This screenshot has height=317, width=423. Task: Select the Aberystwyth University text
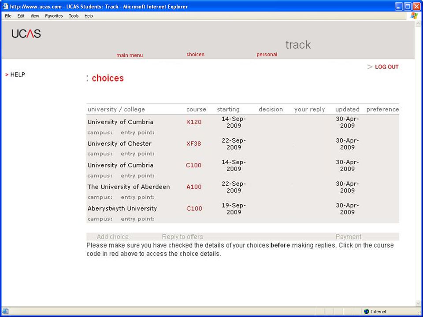[x=122, y=208]
